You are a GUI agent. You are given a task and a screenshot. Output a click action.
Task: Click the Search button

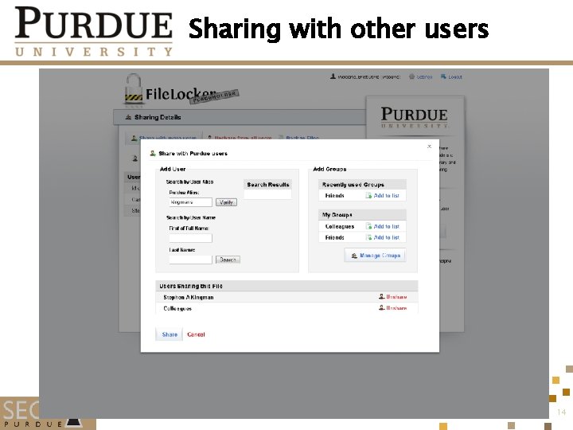228,260
